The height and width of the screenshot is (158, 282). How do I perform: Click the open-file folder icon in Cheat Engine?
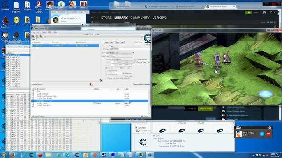(37, 36)
